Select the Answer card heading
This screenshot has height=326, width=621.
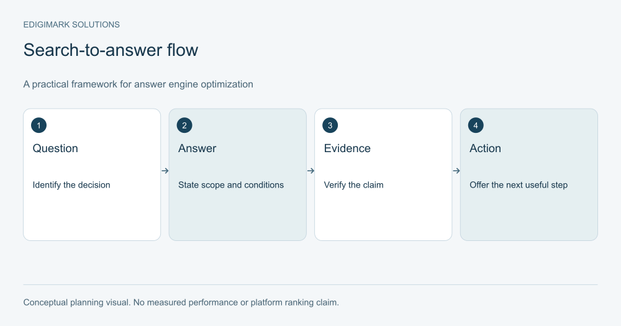pos(197,148)
